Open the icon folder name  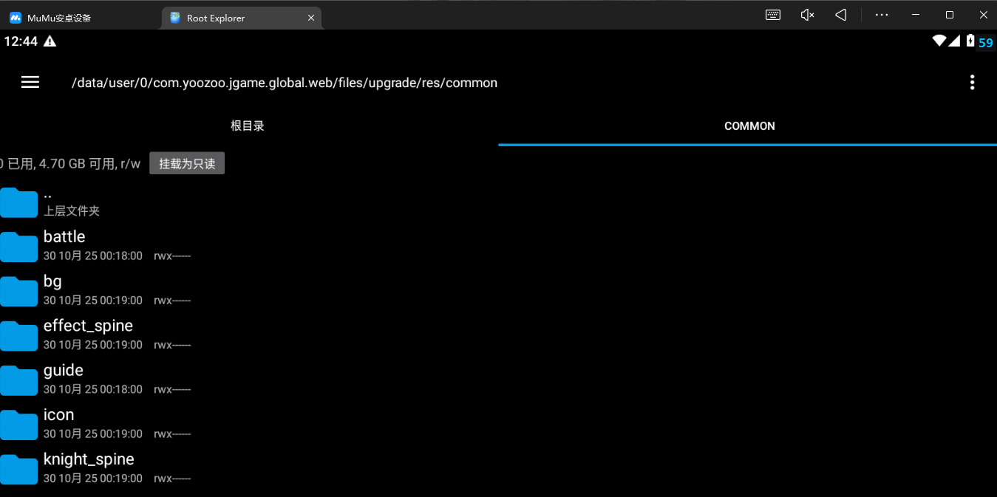click(x=59, y=414)
